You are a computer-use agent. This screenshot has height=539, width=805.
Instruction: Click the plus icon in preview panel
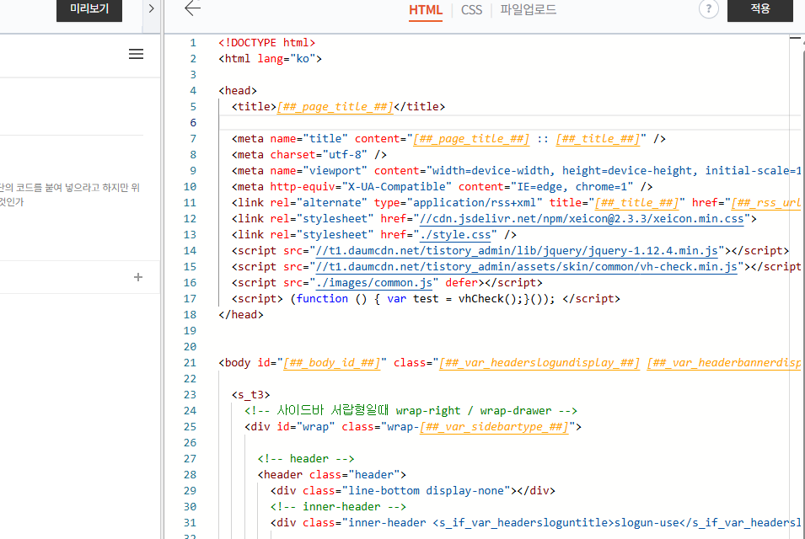[138, 277]
